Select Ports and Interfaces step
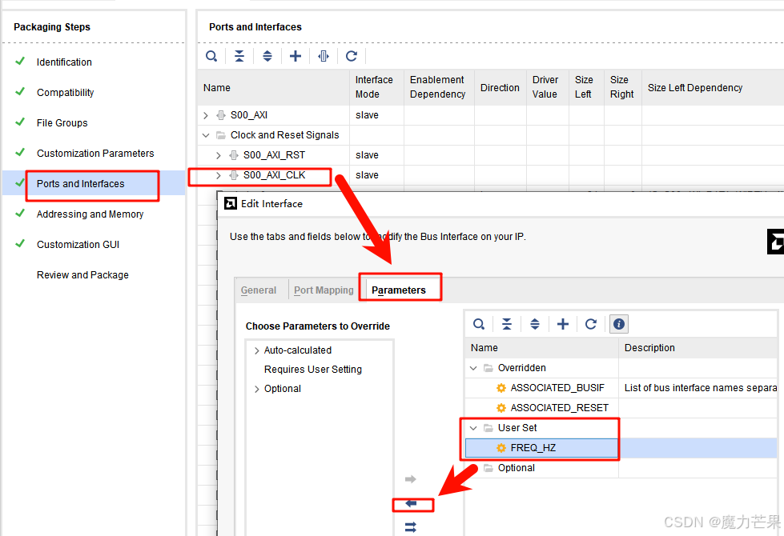This screenshot has width=784, height=536. (x=81, y=184)
